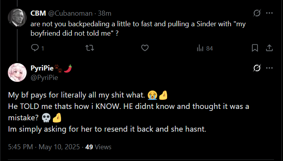Share CBM's tweet

(269, 48)
